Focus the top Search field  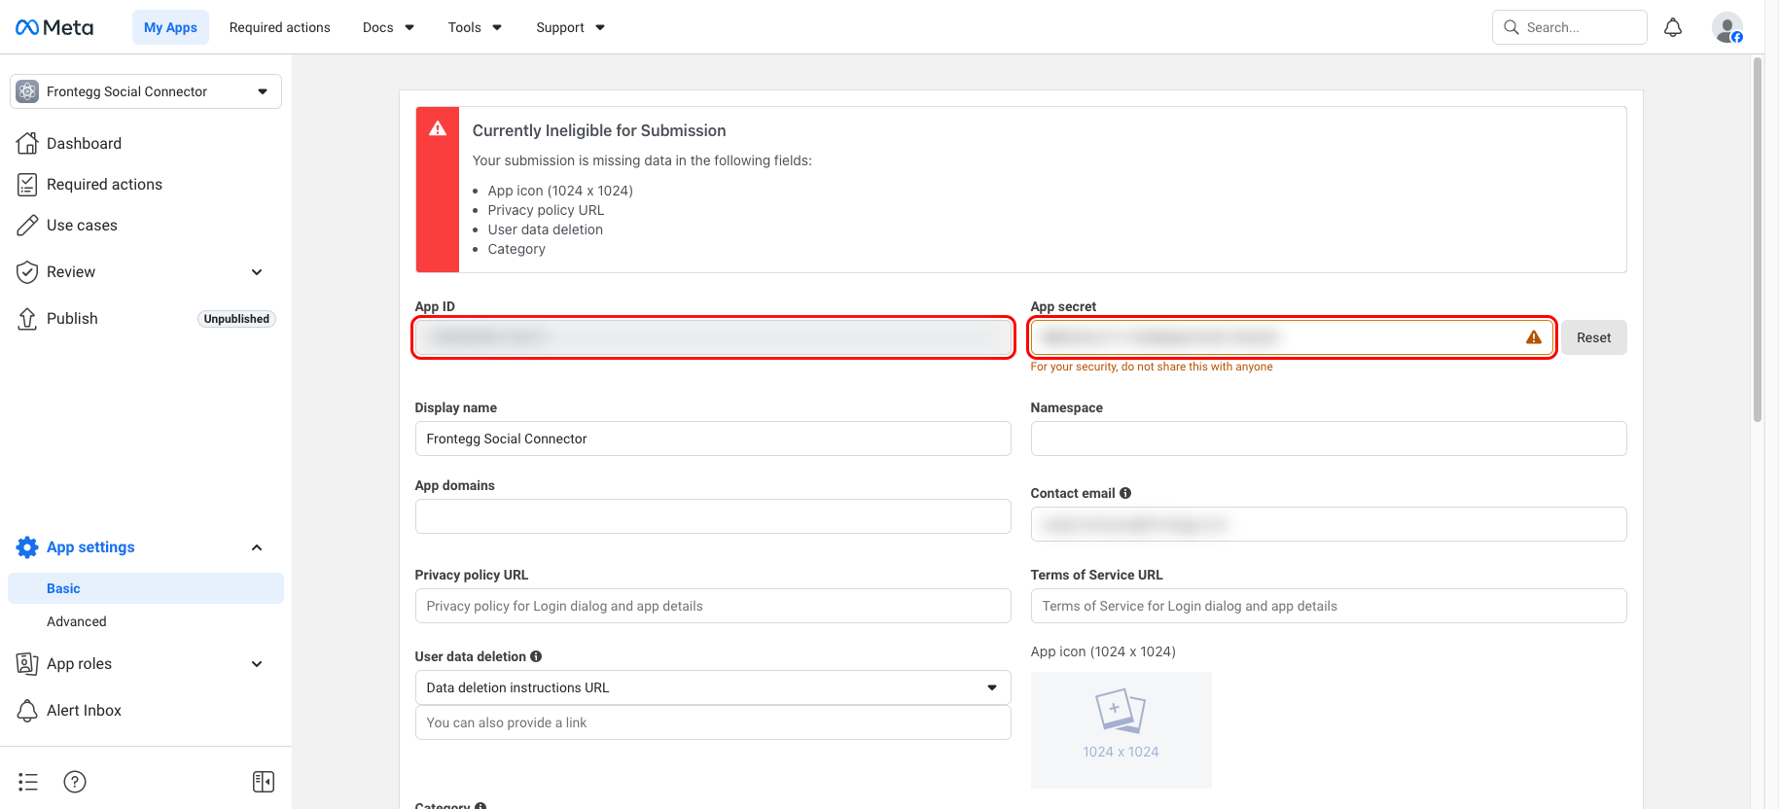(x=1570, y=27)
